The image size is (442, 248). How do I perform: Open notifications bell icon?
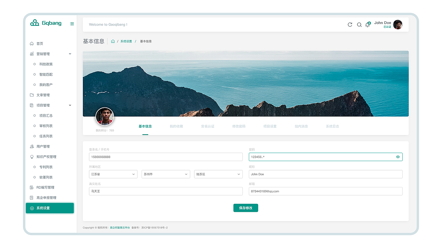pos(367,25)
